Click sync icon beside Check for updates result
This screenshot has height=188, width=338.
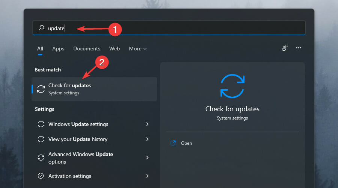coord(41,89)
